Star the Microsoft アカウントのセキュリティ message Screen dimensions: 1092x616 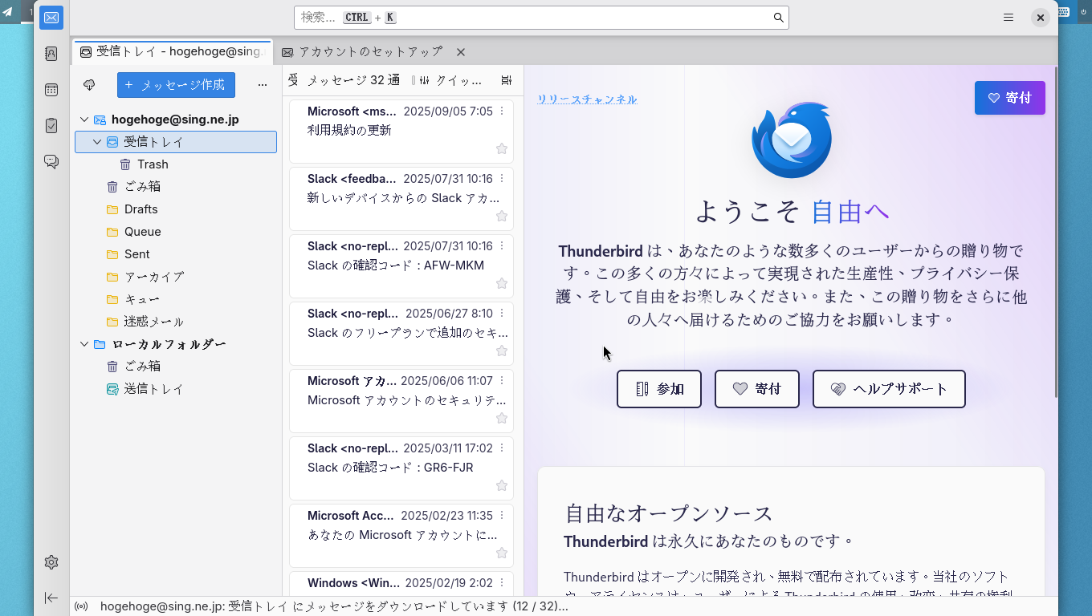[x=502, y=418]
